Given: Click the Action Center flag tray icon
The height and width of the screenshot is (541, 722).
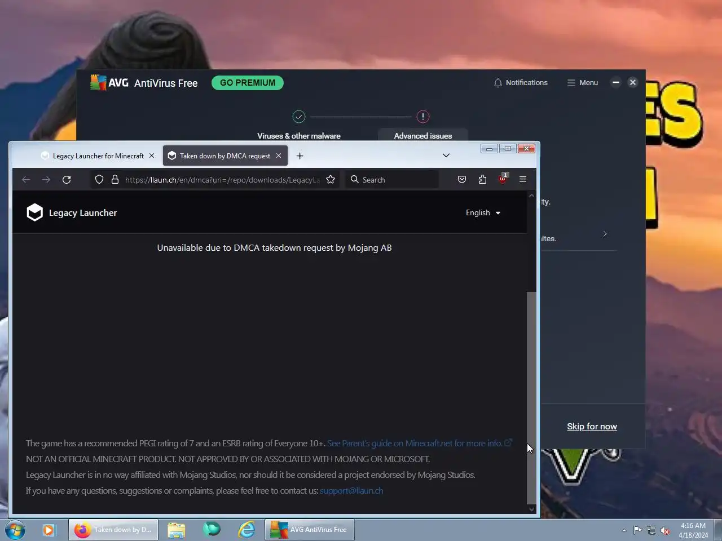Looking at the screenshot, I should (638, 530).
